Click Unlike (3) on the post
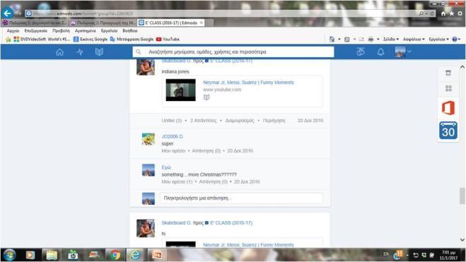 [x=172, y=121]
